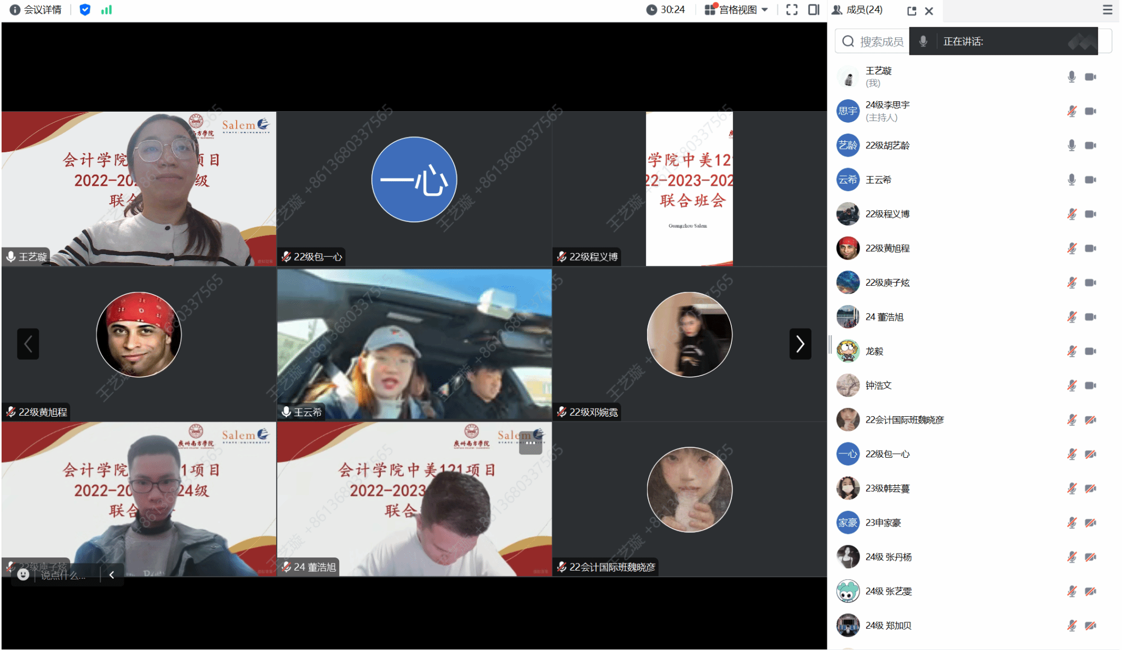1122x650 pixels.
Task: Click the 成员(24) panel title
Action: click(x=863, y=10)
